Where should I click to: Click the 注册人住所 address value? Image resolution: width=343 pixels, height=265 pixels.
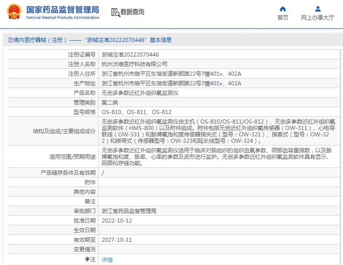pyautogui.click(x=171, y=74)
